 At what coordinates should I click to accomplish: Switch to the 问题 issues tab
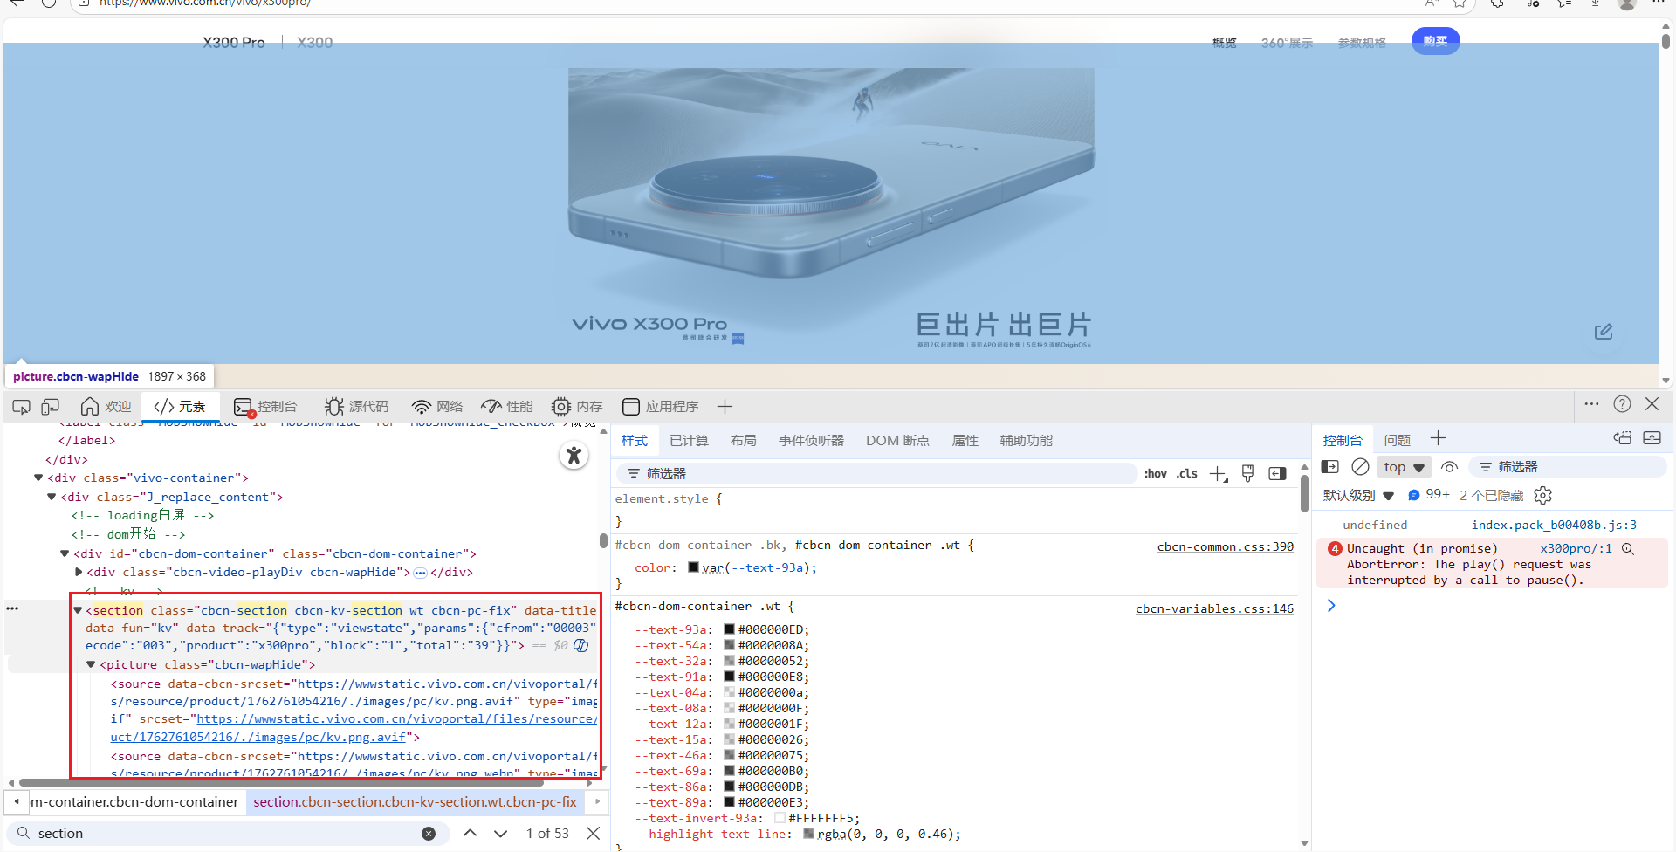tap(1397, 440)
